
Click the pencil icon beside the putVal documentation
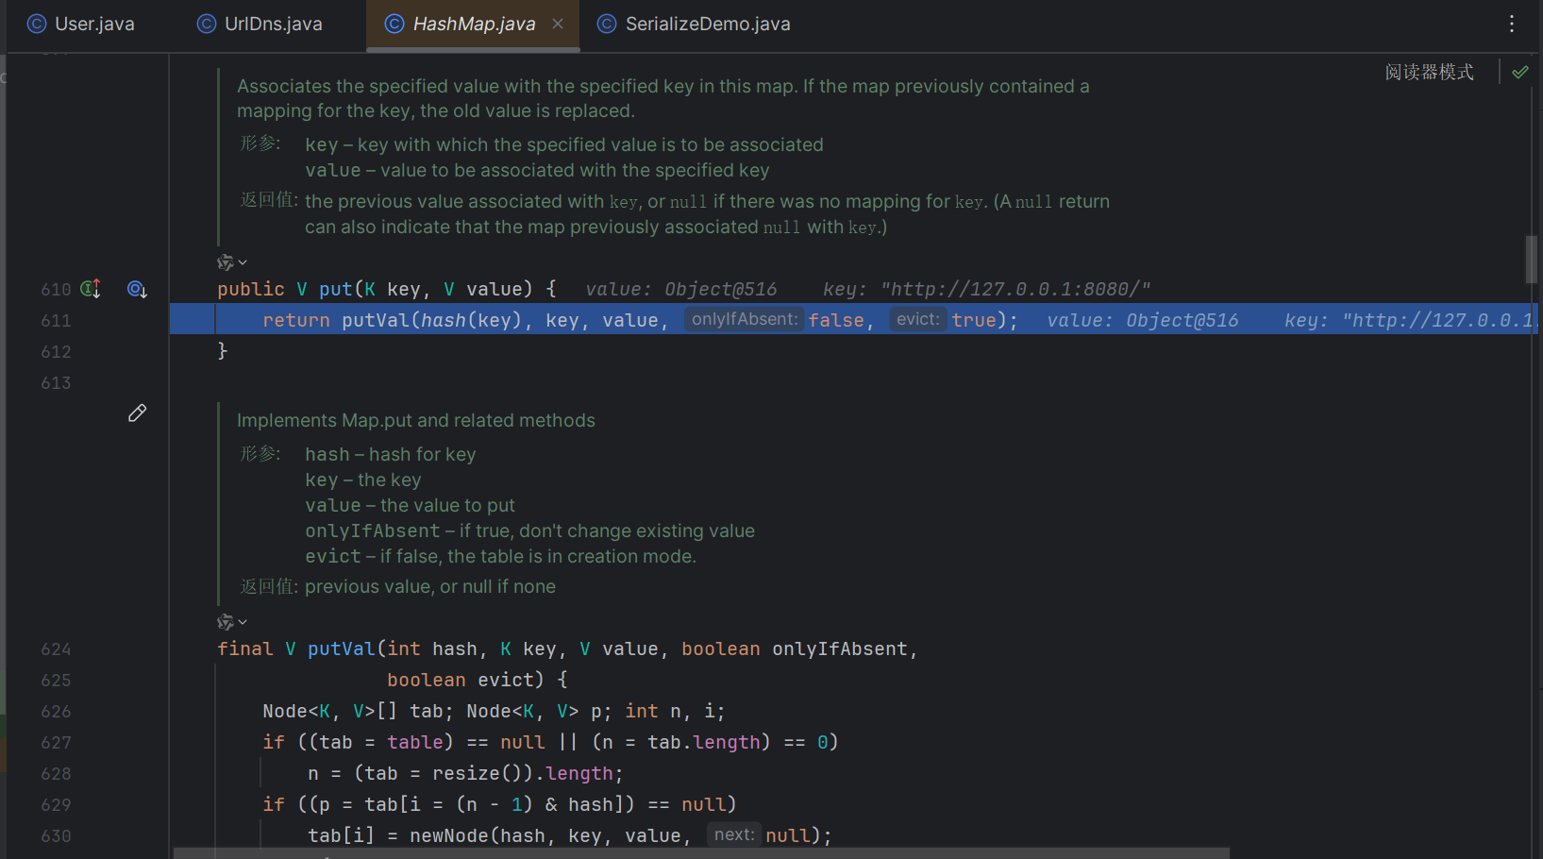point(137,413)
